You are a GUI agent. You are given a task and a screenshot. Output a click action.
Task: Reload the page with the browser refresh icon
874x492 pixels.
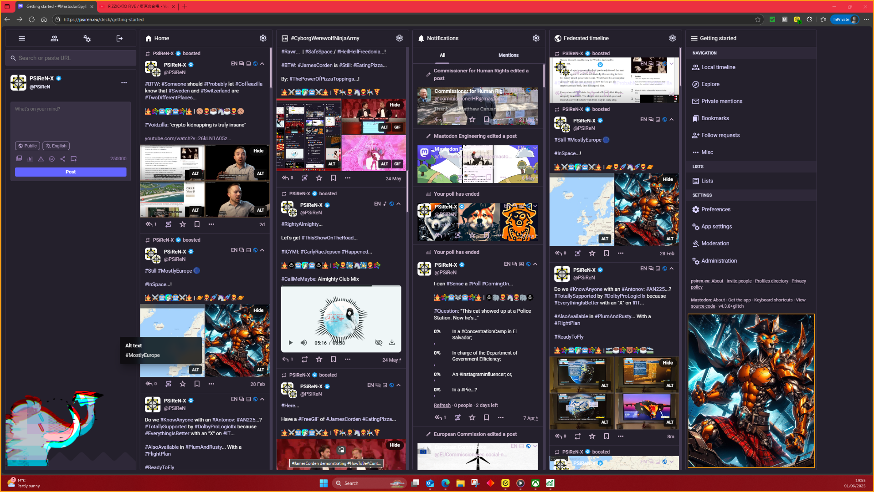click(31, 20)
